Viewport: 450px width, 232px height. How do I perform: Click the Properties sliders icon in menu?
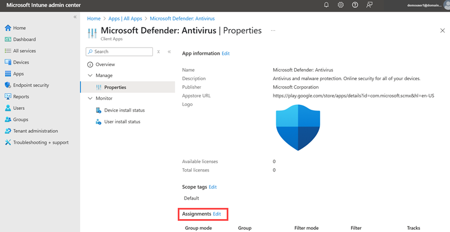(x=99, y=87)
